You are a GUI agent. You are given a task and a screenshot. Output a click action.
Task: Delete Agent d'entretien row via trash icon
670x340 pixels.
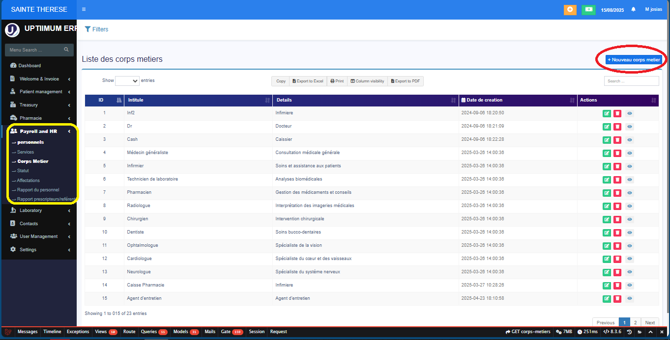coord(617,299)
